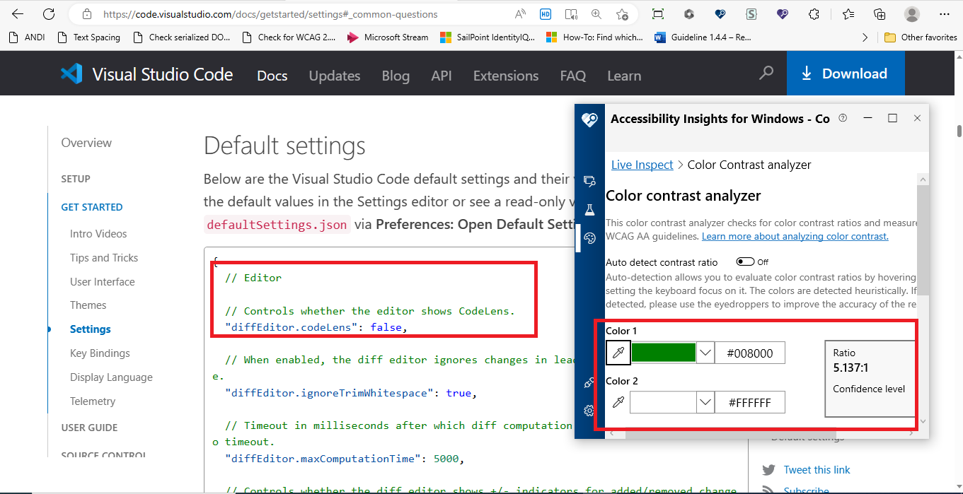Open Accessibility Insights settings gear
The width and height of the screenshot is (963, 494).
pos(589,411)
